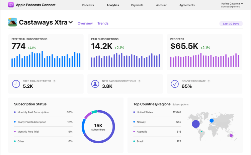251x155 pixels.
Task: Select the Brazil country row
Action: 157,141
